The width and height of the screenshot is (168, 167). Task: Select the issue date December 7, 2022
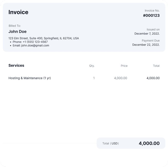pyautogui.click(x=147, y=34)
